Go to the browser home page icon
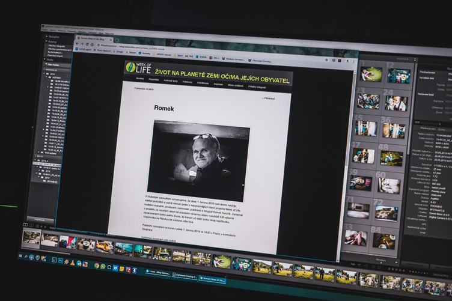This screenshot has height=301, width=452. (x=92, y=44)
